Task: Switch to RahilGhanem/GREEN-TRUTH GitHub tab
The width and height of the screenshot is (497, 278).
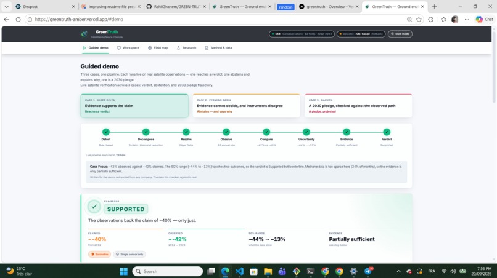Action: [176, 6]
